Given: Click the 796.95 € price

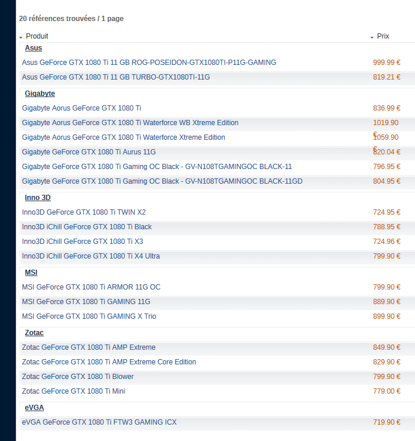Looking at the screenshot, I should click(x=386, y=167).
